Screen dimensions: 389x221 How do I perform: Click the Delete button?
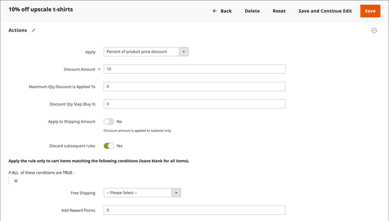point(252,11)
